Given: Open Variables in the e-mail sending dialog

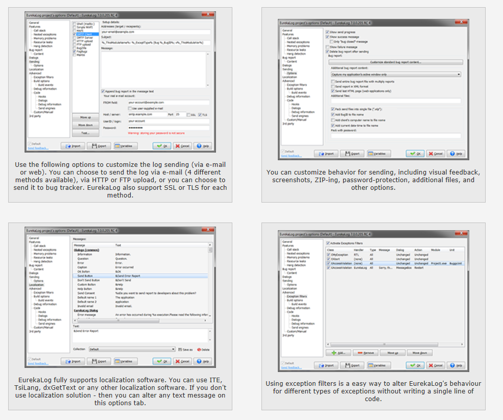Looking at the screenshot, I should coord(126,146).
